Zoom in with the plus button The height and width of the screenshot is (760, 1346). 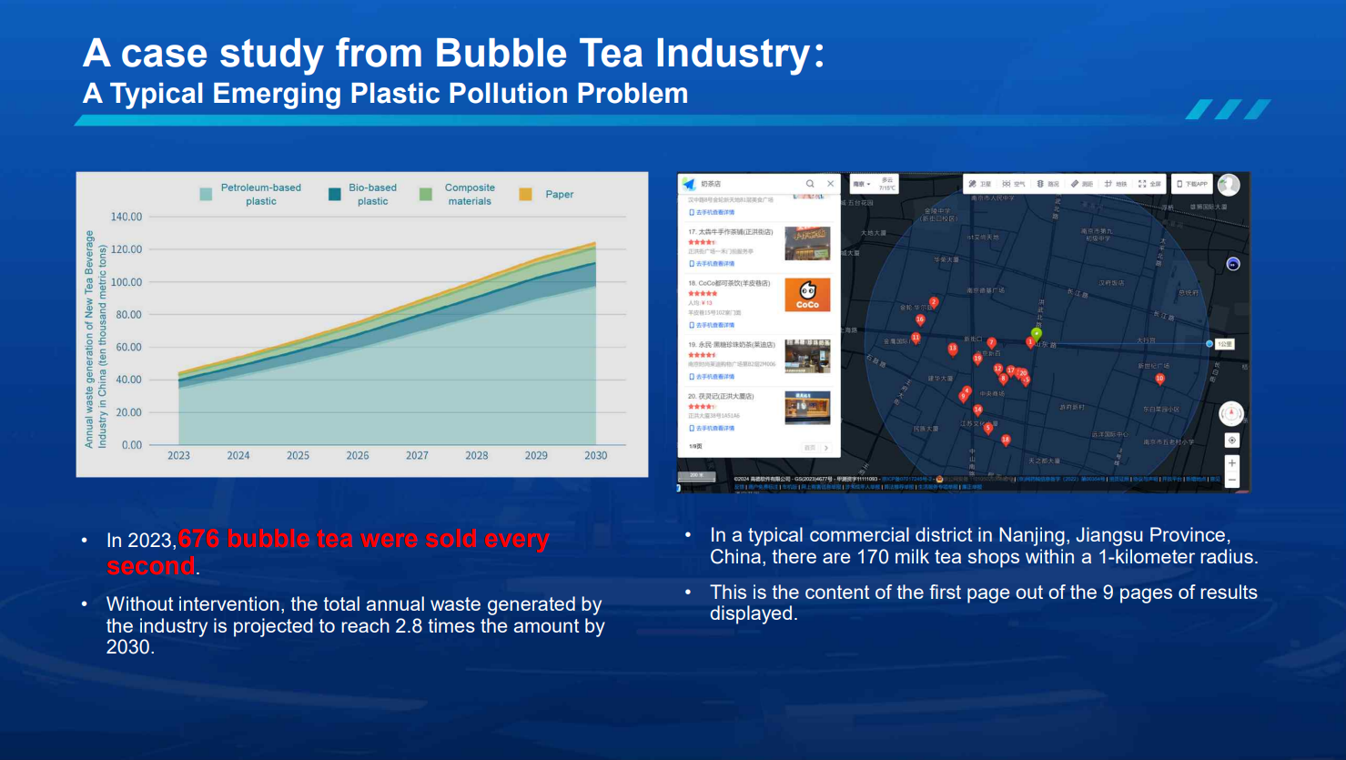(x=1232, y=463)
